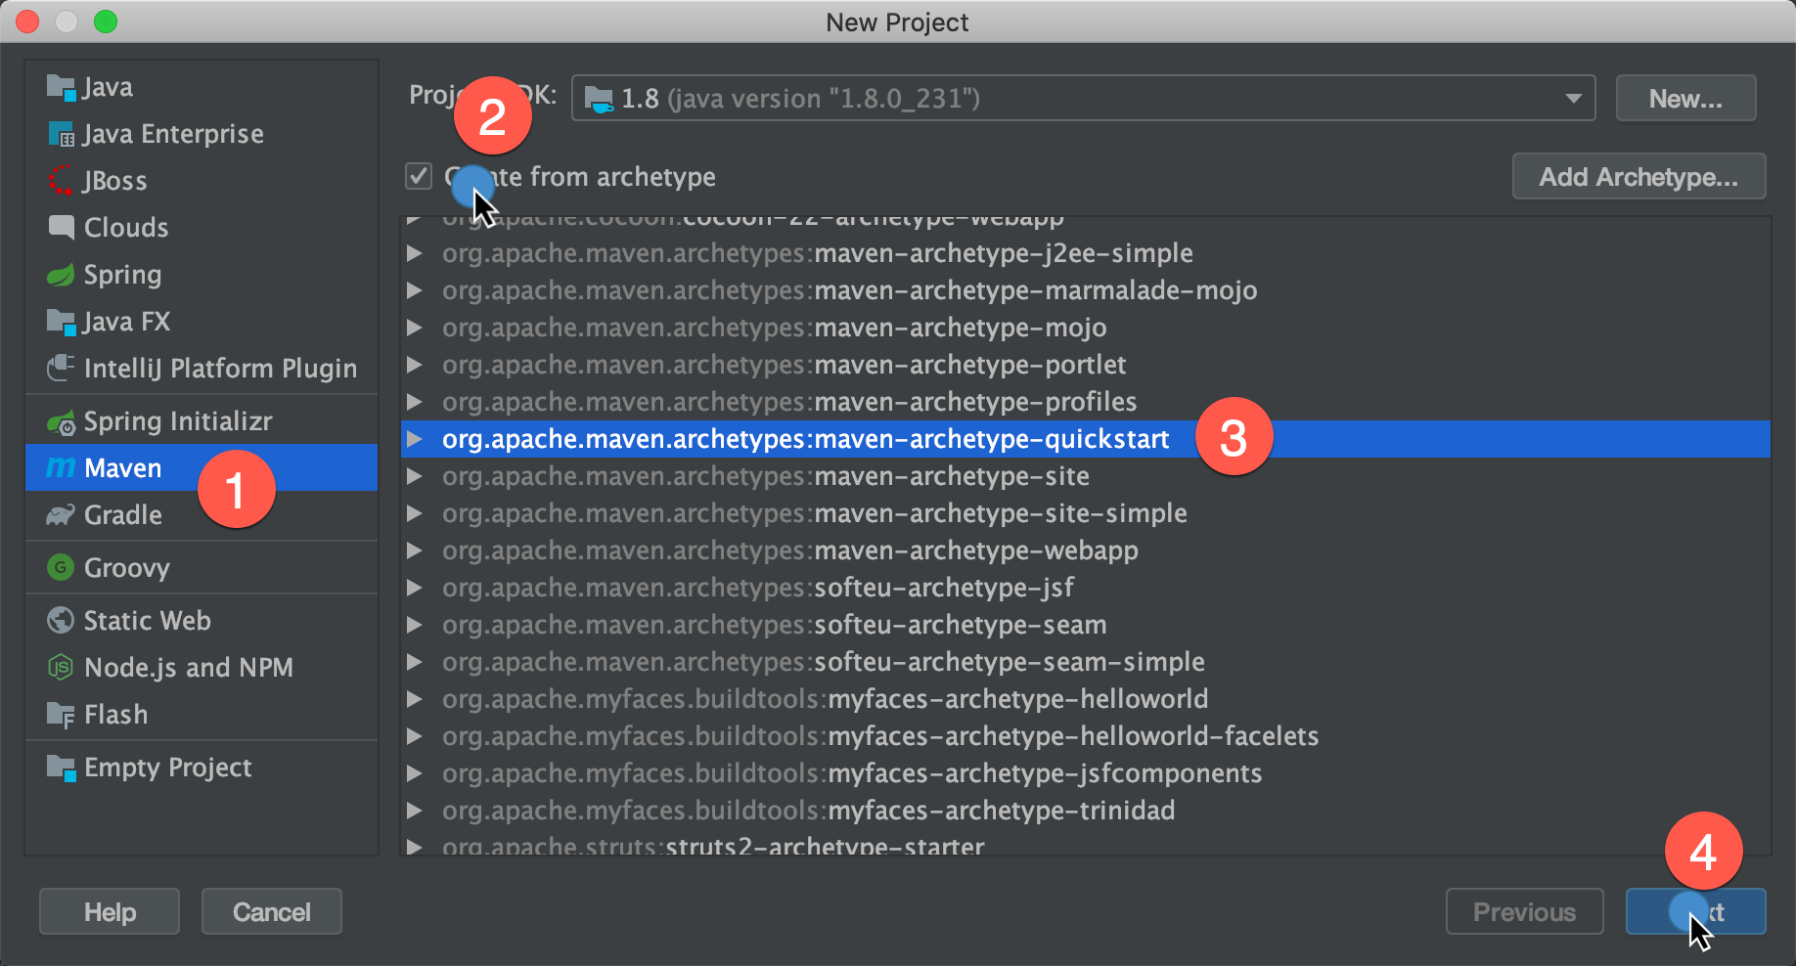This screenshot has width=1796, height=966.
Task: Expand myfaces-archetype-trinidad arrow
Action: click(x=415, y=811)
